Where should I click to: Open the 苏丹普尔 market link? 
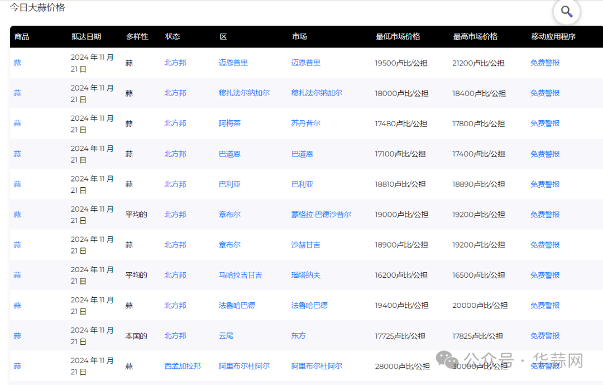(306, 123)
